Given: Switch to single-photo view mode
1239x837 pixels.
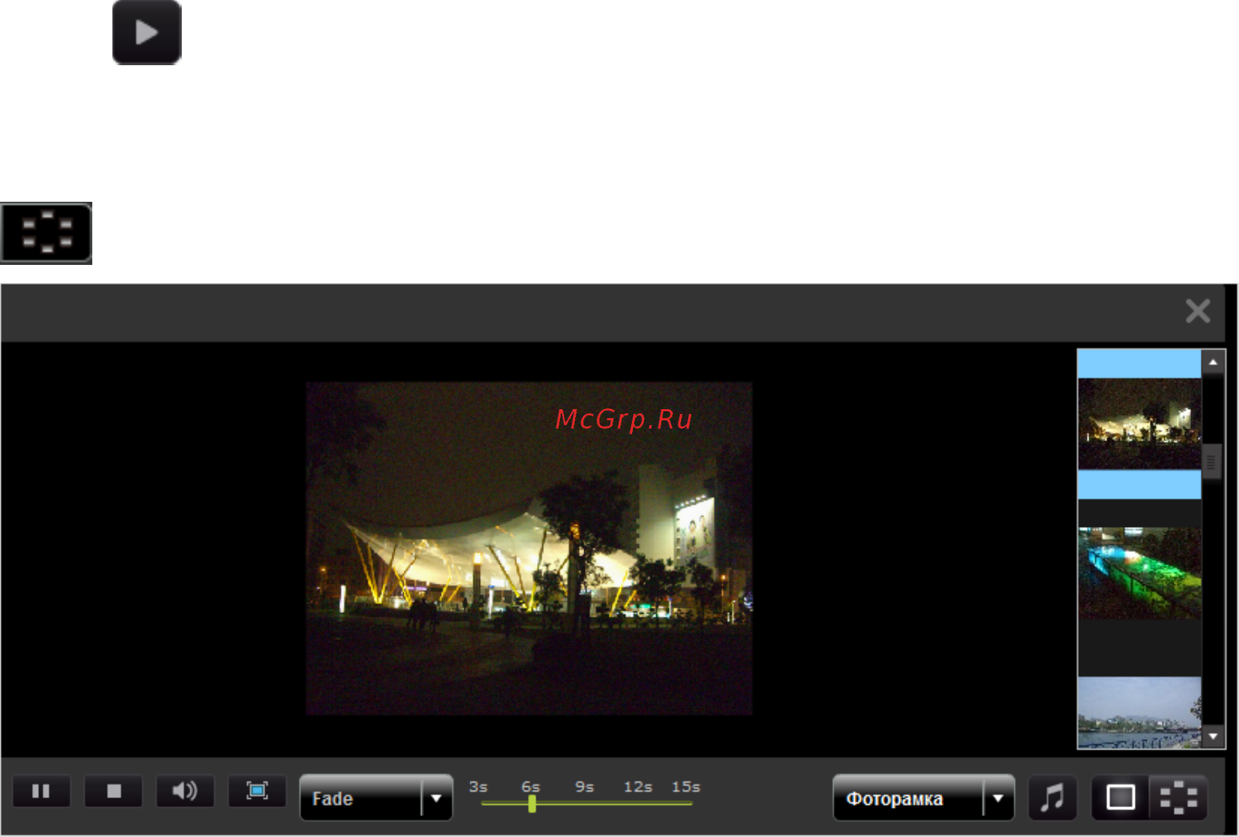Looking at the screenshot, I should 1120,797.
